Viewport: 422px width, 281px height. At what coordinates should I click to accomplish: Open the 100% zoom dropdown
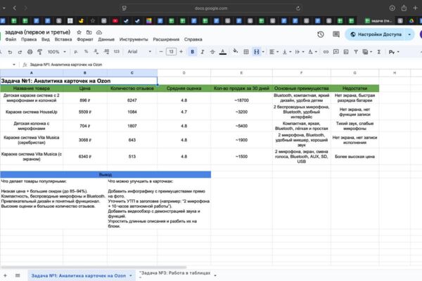pyautogui.click(x=56, y=51)
